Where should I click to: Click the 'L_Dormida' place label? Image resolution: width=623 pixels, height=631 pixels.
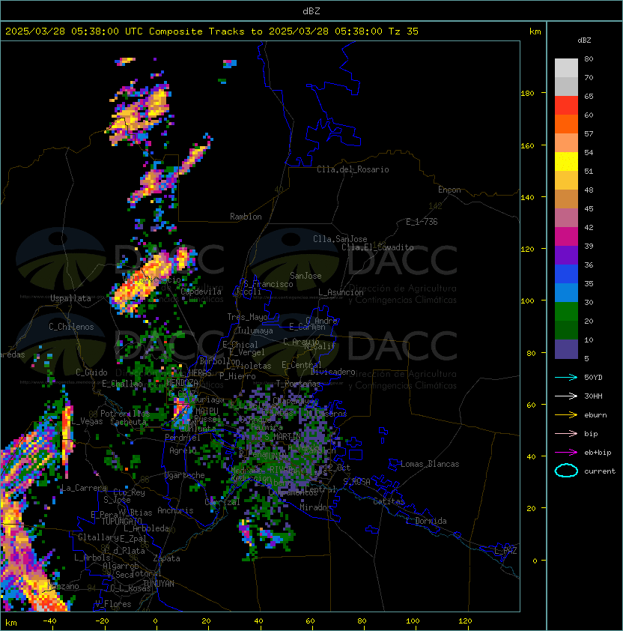426,521
